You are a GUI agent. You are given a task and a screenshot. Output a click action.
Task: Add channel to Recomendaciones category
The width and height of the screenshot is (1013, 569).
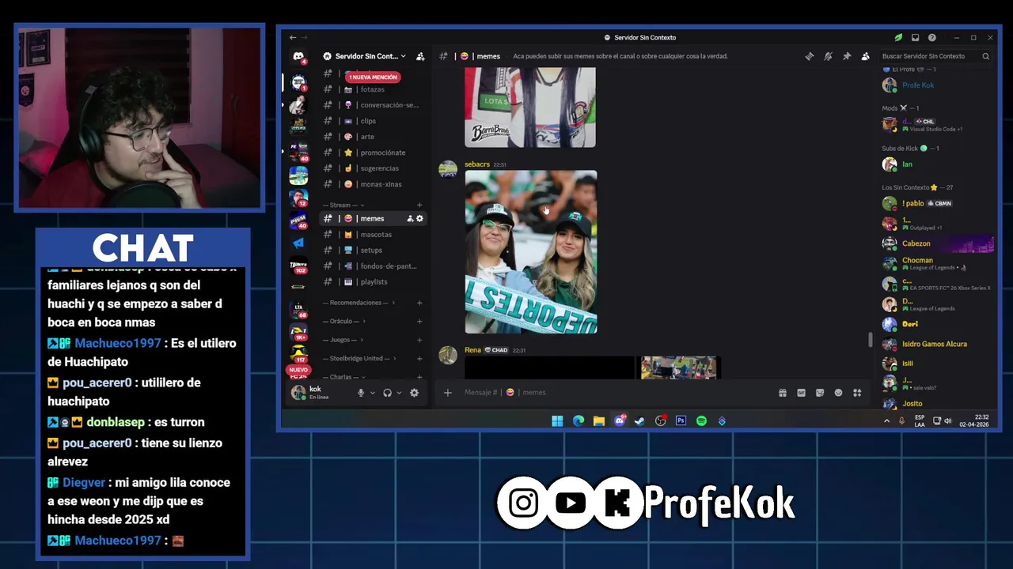coord(419,303)
